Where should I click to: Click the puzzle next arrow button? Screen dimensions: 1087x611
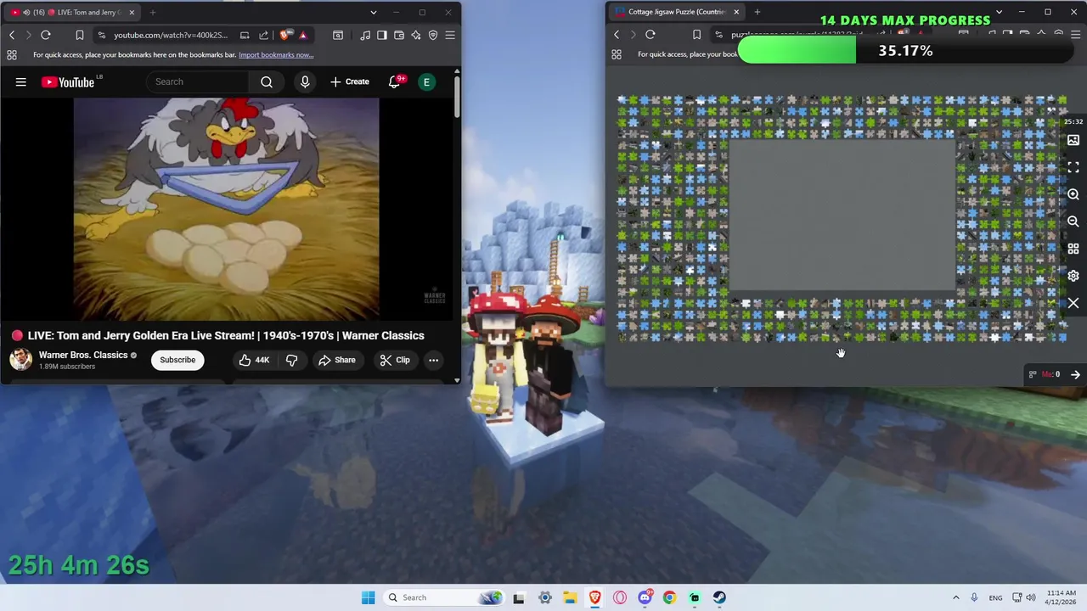1075,374
